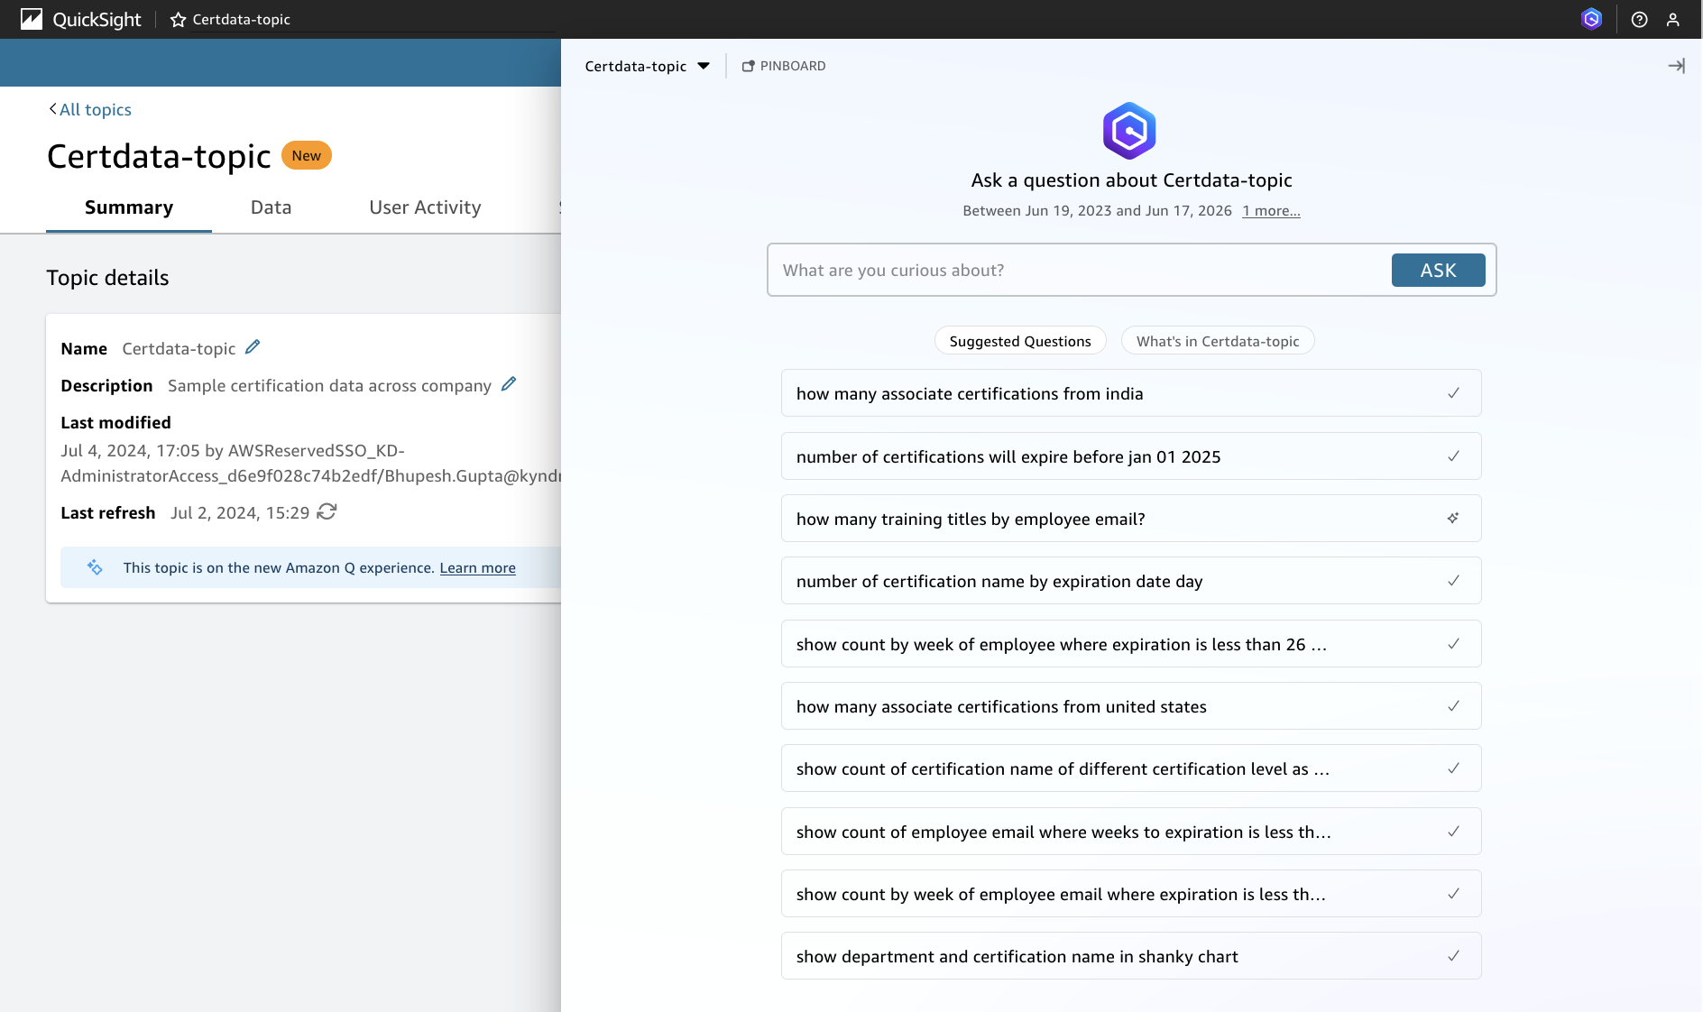Select 'show count by week of employee email' question
The height and width of the screenshot is (1012, 1703).
click(1131, 894)
